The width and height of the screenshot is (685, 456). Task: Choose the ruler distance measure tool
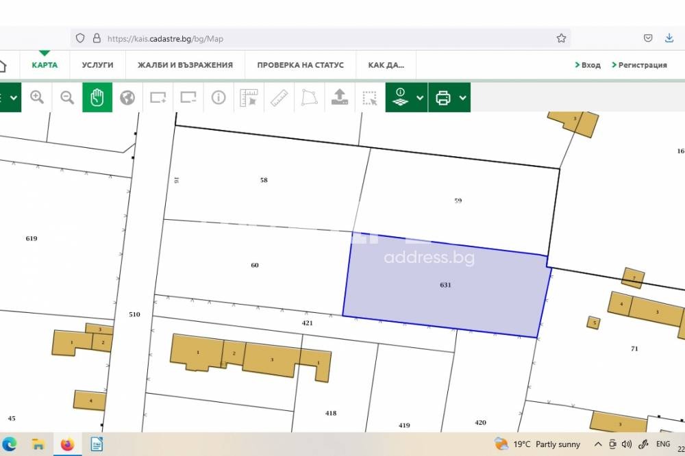pos(279,97)
